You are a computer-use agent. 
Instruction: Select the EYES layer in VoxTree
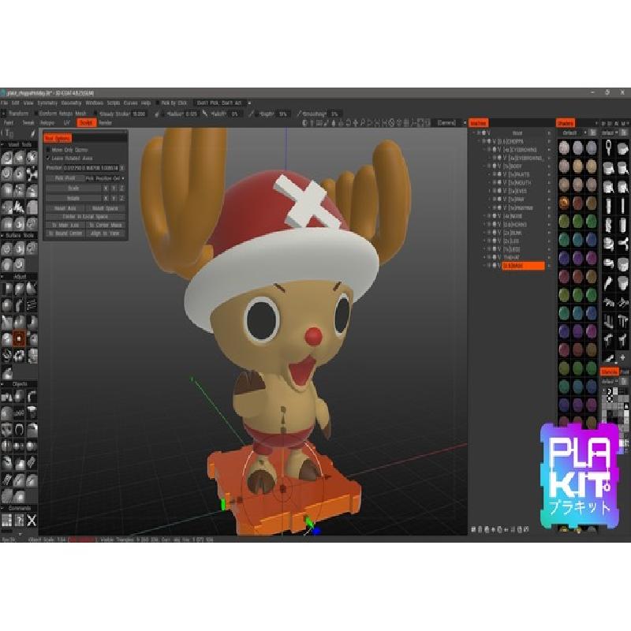pos(517,191)
